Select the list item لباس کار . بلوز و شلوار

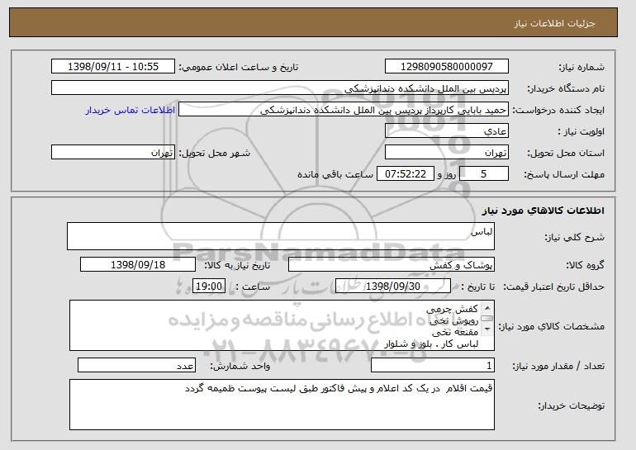click(x=431, y=343)
